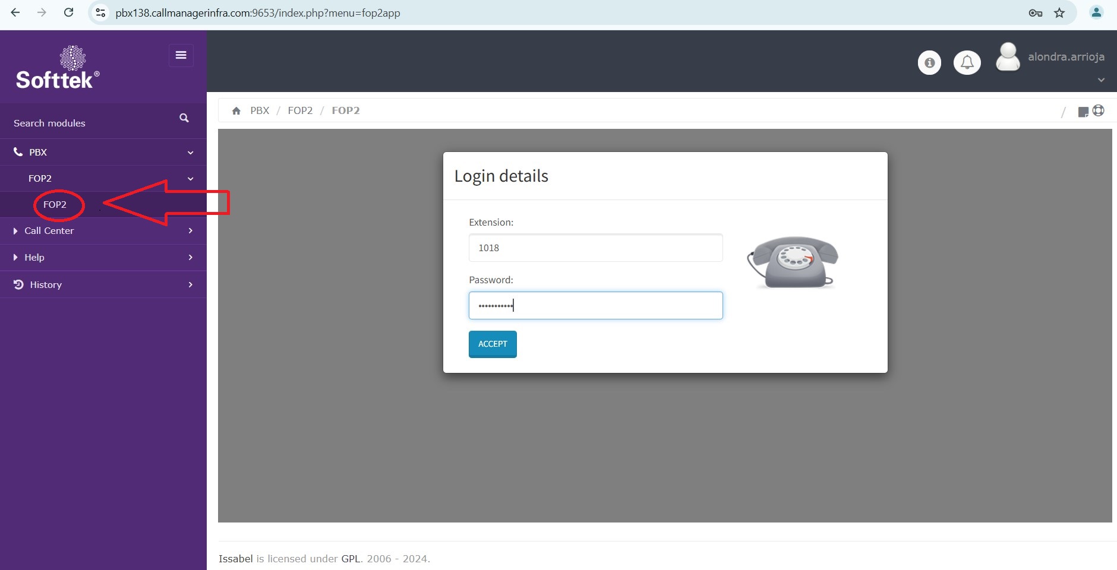Click the search modules magnifier icon

coord(184,118)
